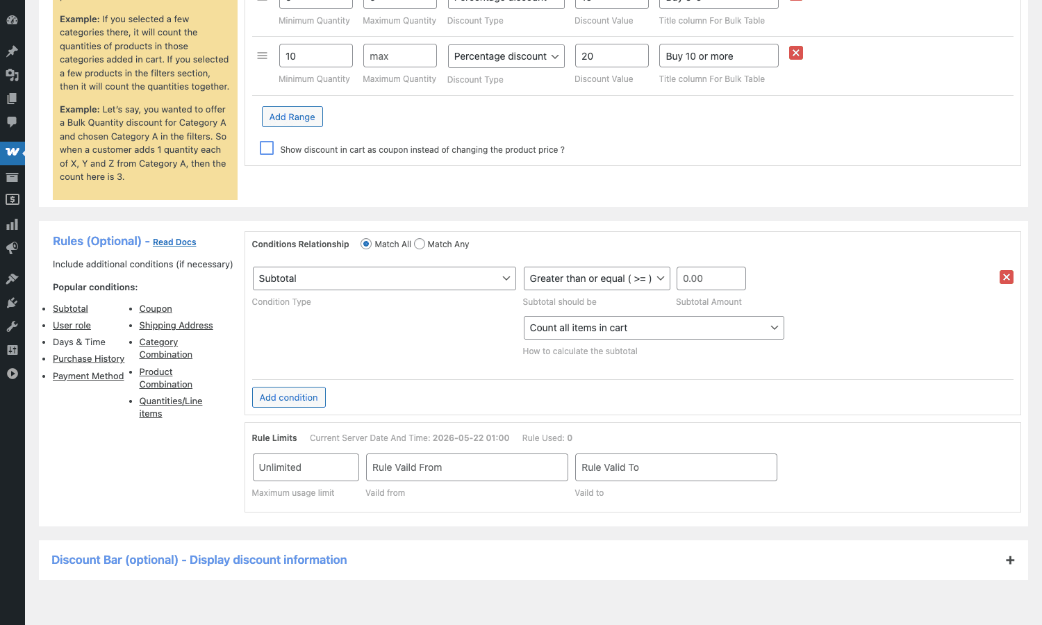Image resolution: width=1042 pixels, height=625 pixels.
Task: Open Marketing megaphone icon
Action: coord(12,248)
